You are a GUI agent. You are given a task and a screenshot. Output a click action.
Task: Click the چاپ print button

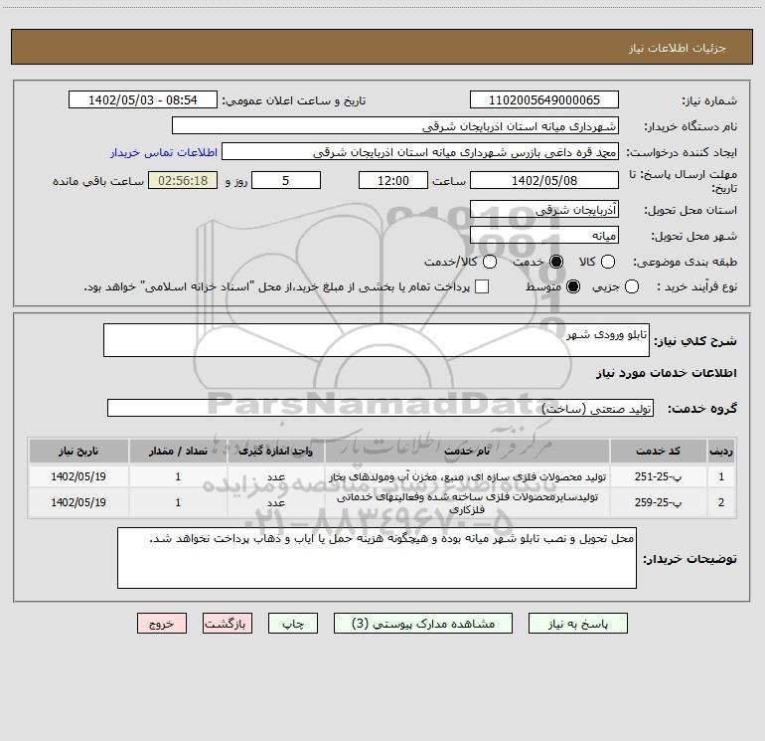(293, 624)
